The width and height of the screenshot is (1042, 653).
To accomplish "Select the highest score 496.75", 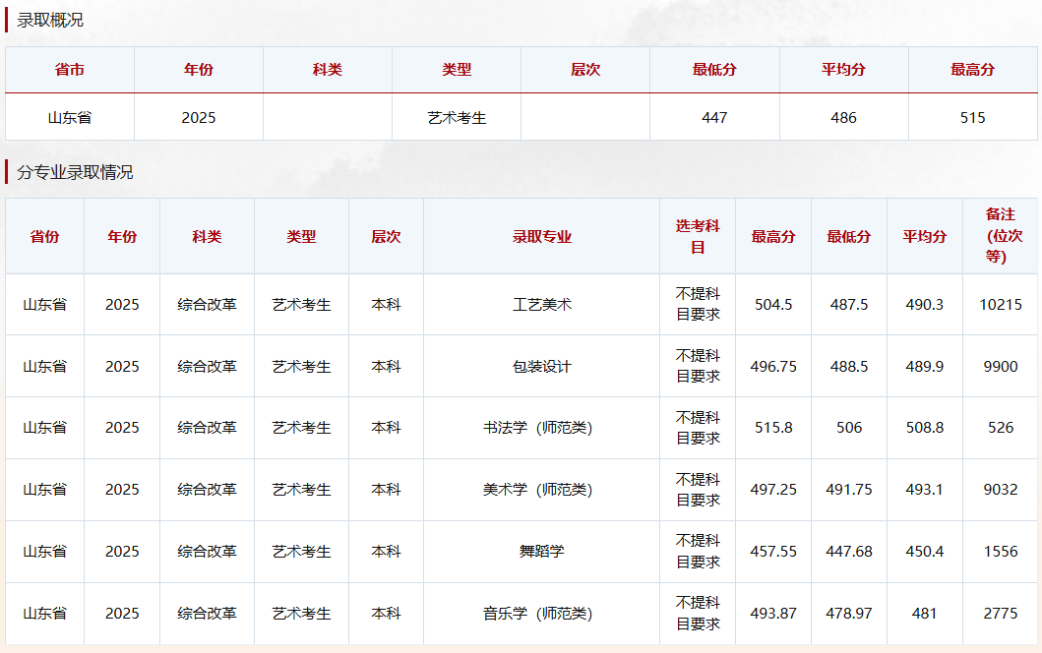I will click(x=773, y=367).
